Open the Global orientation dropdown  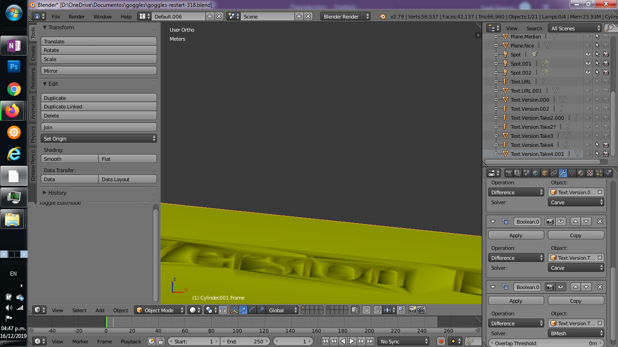click(281, 310)
